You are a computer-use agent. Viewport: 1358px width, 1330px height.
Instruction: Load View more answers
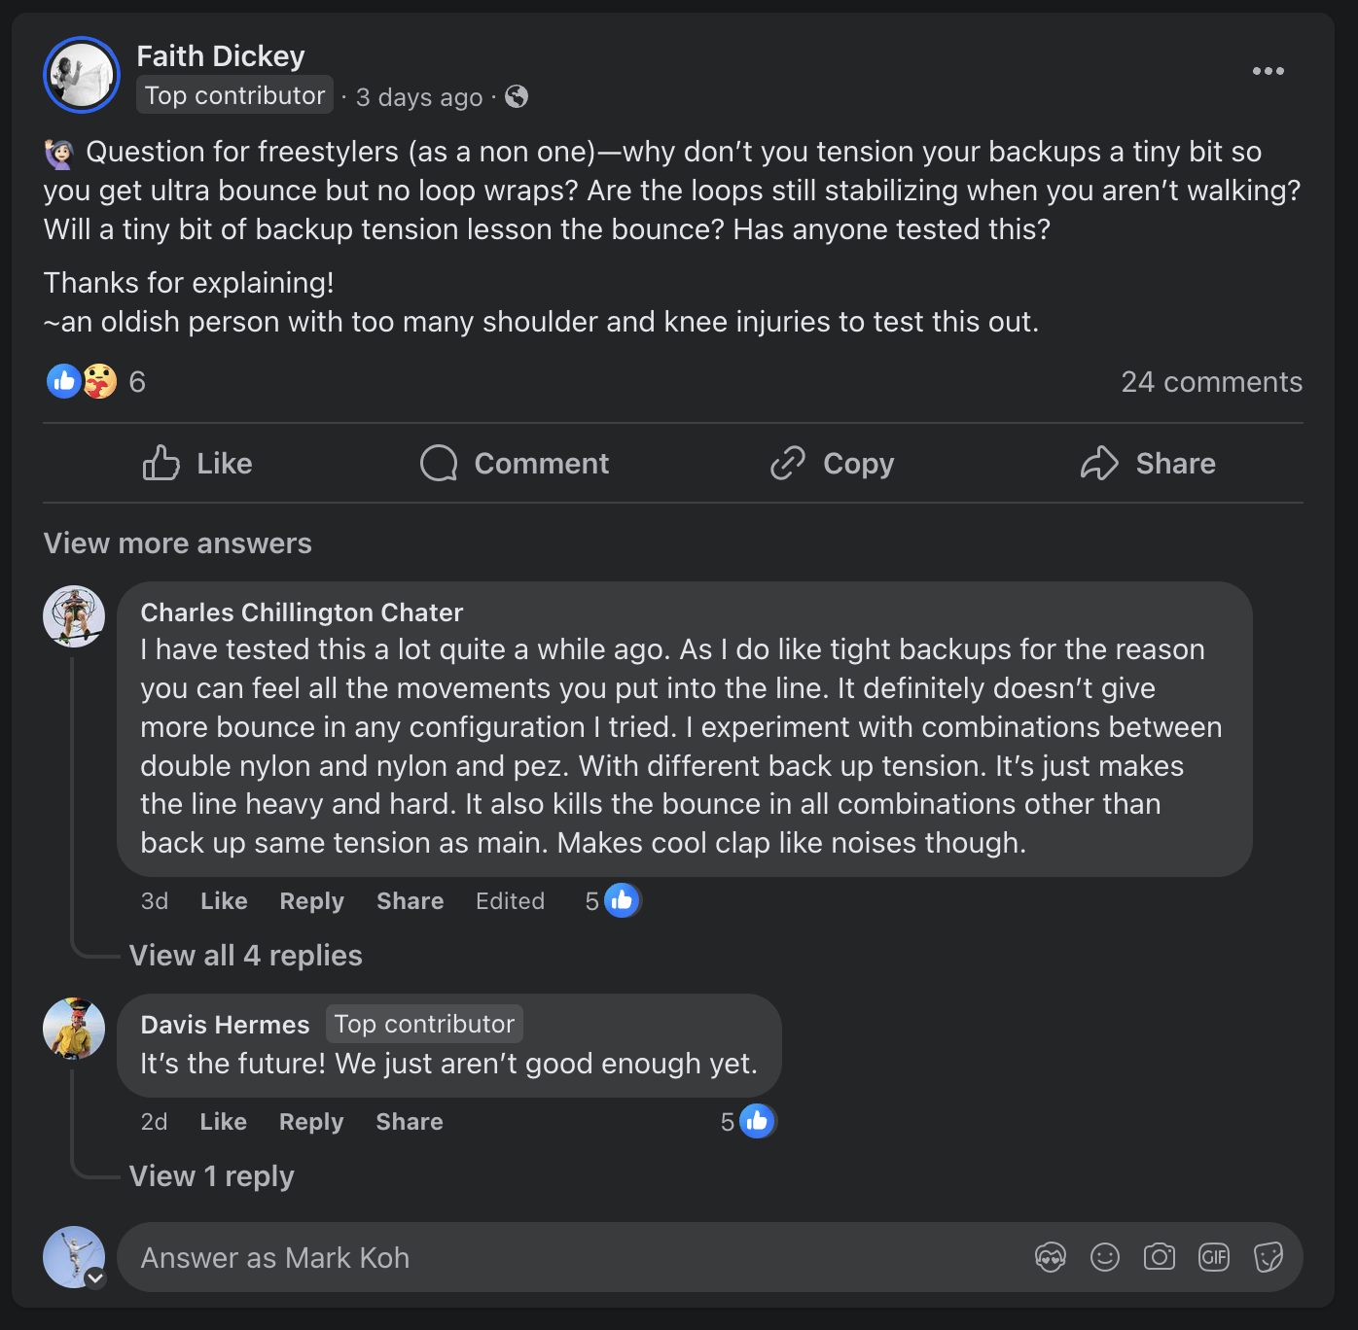click(178, 543)
